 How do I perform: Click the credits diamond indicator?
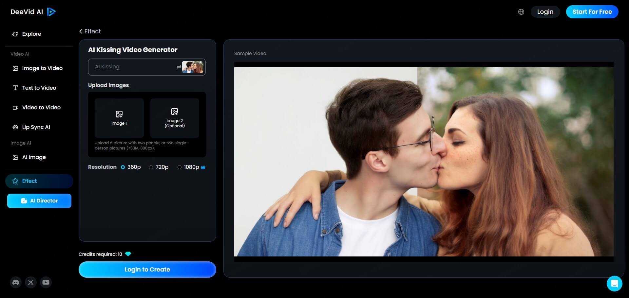point(128,254)
